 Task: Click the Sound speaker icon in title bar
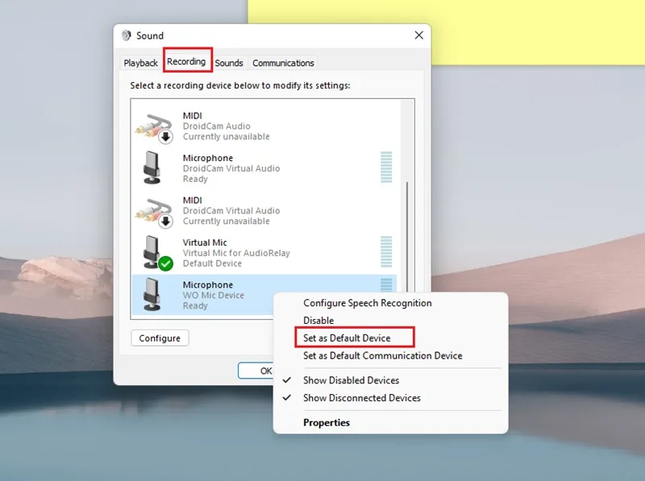point(127,35)
